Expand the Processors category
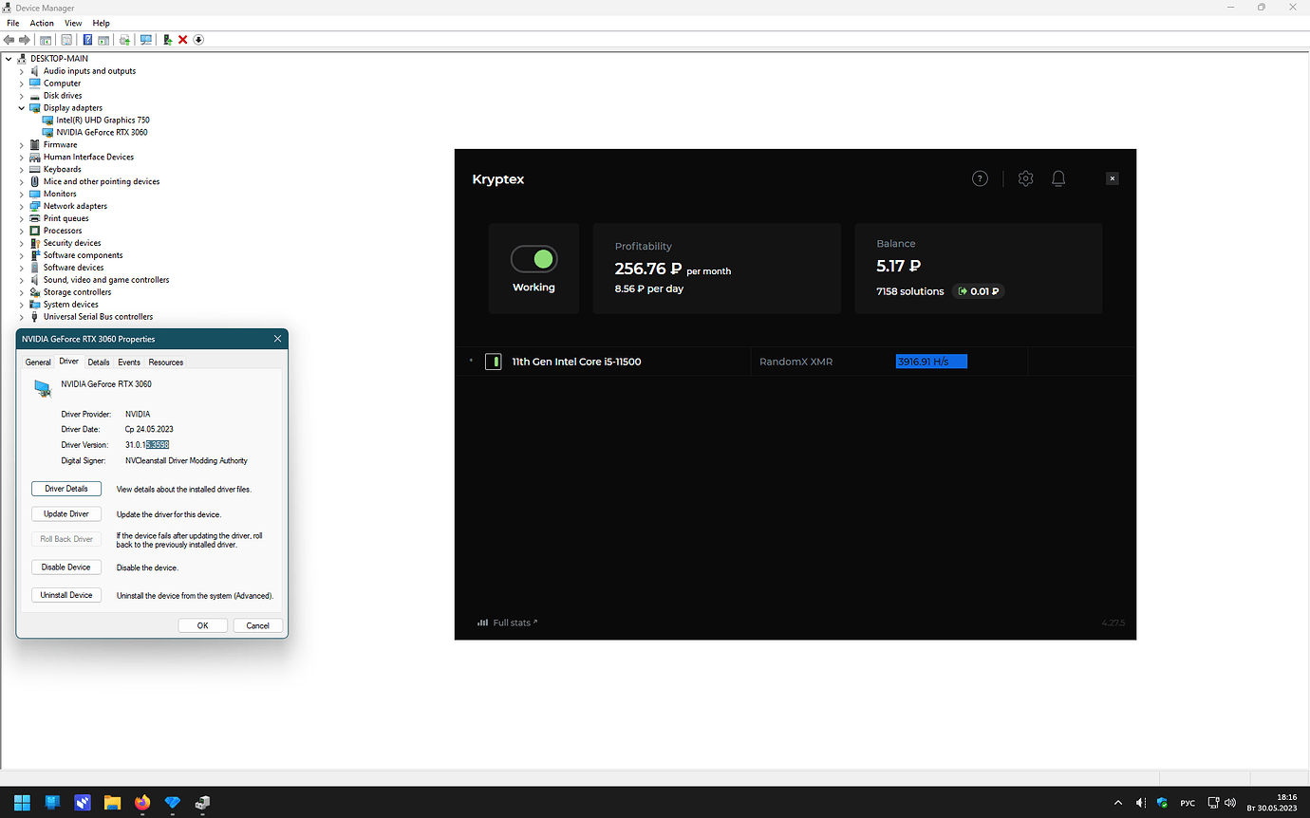 (x=22, y=231)
